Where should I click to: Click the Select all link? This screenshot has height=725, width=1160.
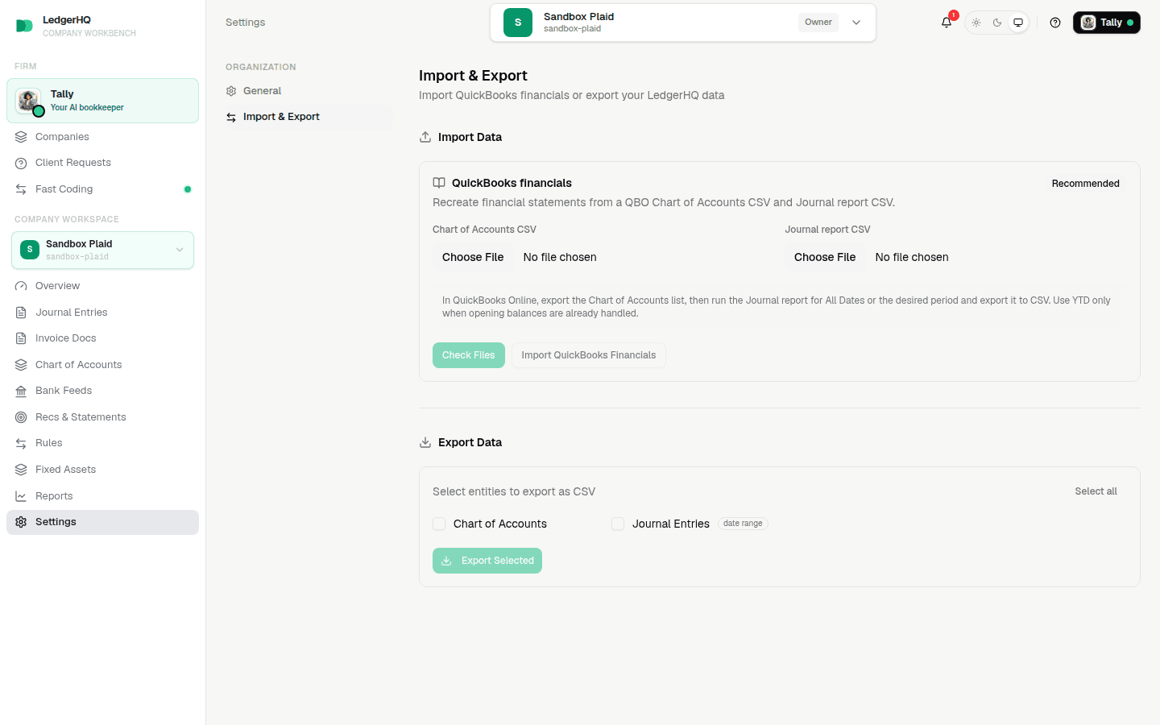pos(1096,491)
